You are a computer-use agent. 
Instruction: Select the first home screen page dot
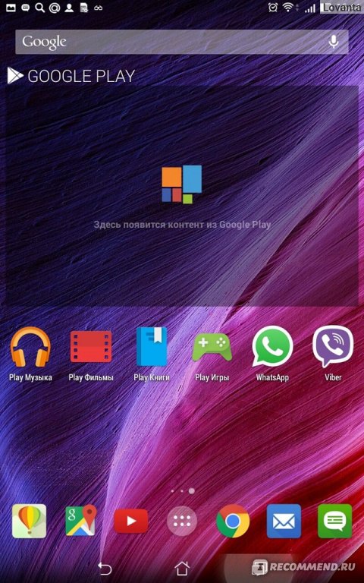click(x=172, y=491)
